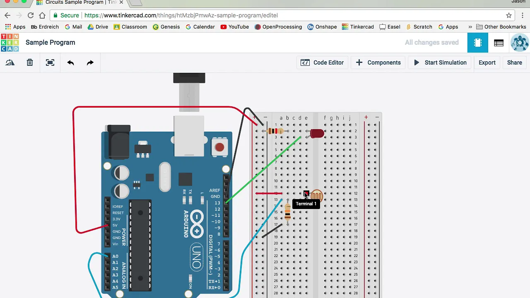This screenshot has height=298, width=530.
Task: Click the browser address bar URL
Action: 181,15
